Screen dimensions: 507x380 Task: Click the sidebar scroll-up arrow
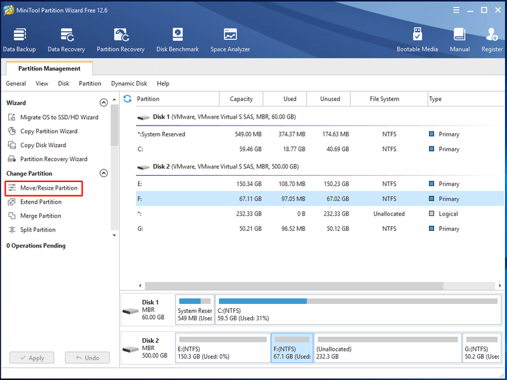[114, 100]
